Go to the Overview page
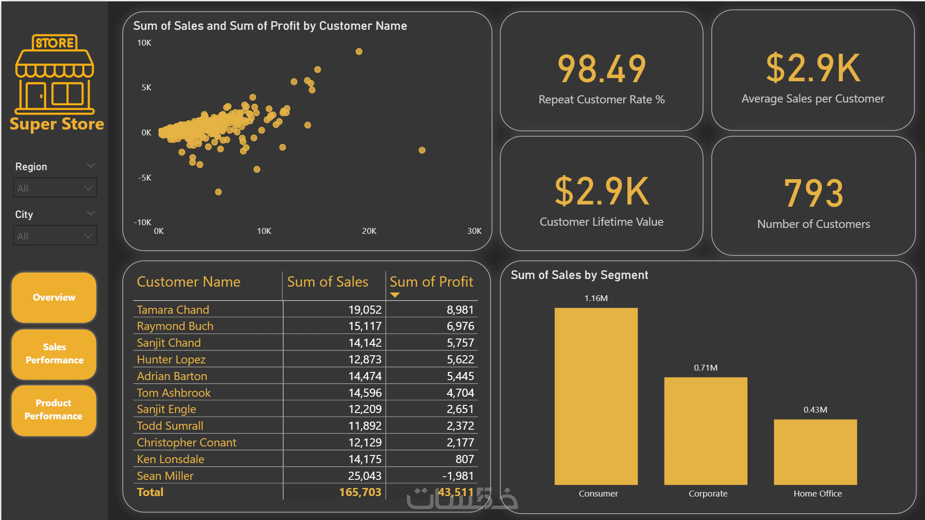Screen dimensions: 925x520 pyautogui.click(x=54, y=297)
